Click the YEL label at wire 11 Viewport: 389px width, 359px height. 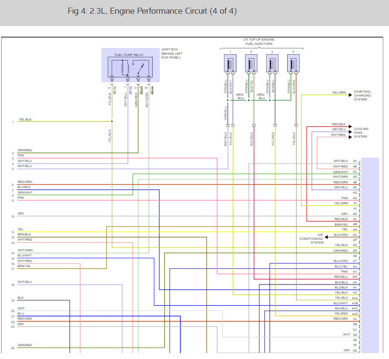click(21, 229)
